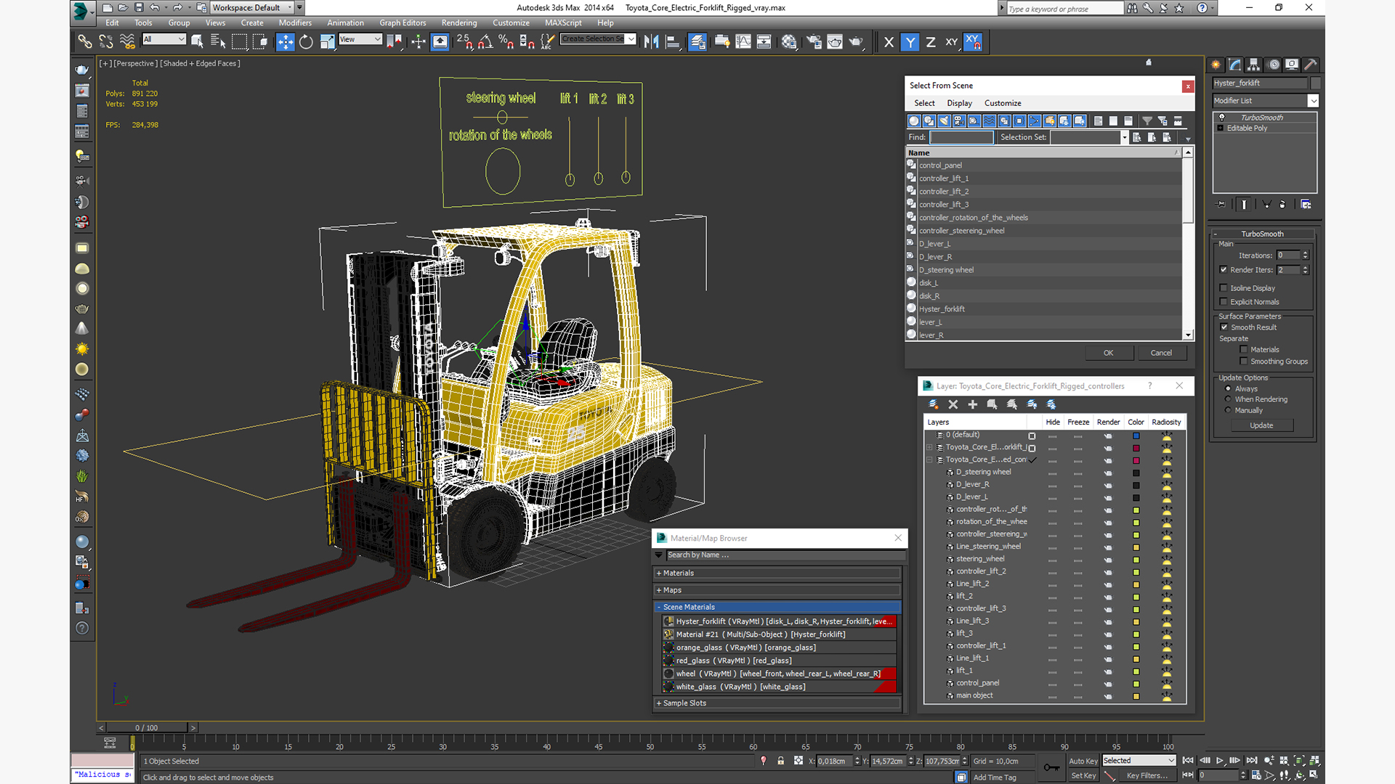Viewport: 1395px width, 784px height.
Task: Click the Auto Key button
Action: click(1083, 761)
